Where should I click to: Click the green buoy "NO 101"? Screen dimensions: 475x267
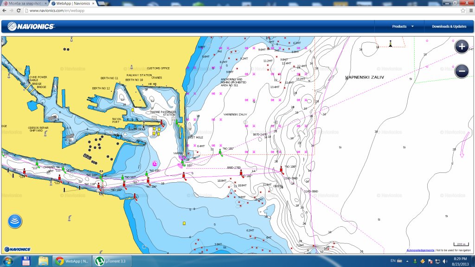220,152
